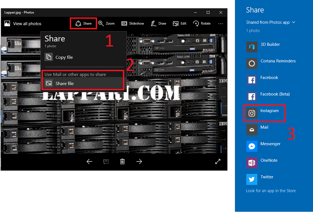Screen dimensions: 313x212
Task: Choose the Draw tool
Action: tap(159, 23)
